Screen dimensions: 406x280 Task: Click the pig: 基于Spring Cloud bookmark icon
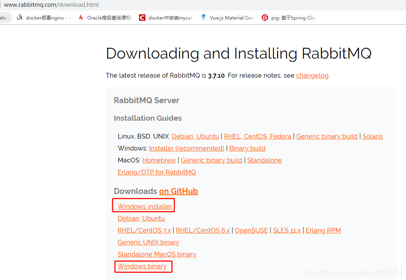[265, 18]
